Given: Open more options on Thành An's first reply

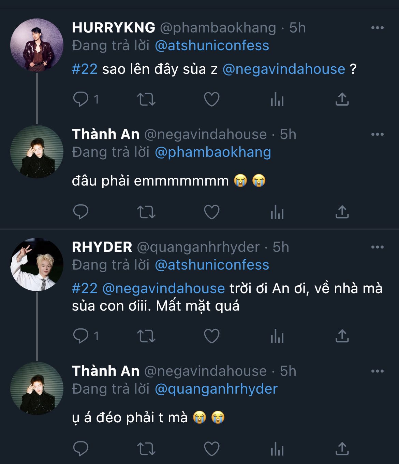Looking at the screenshot, I should 377,135.
